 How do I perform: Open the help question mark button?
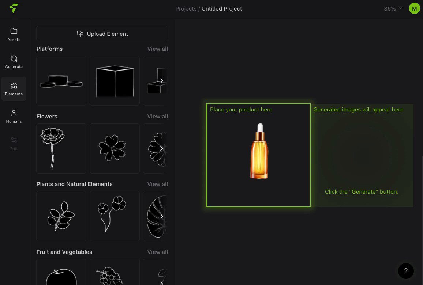[x=406, y=271]
